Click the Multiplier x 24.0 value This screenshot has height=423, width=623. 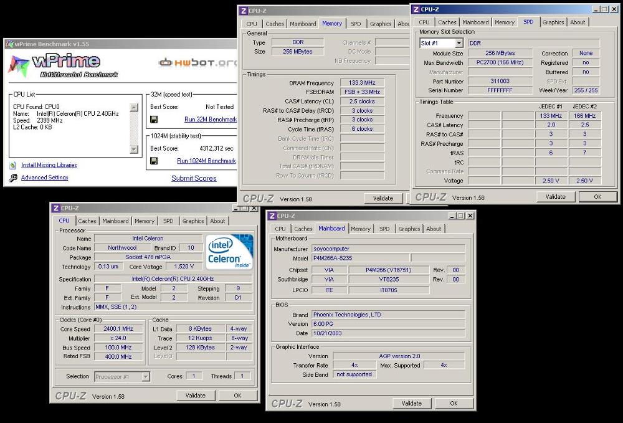click(118, 338)
